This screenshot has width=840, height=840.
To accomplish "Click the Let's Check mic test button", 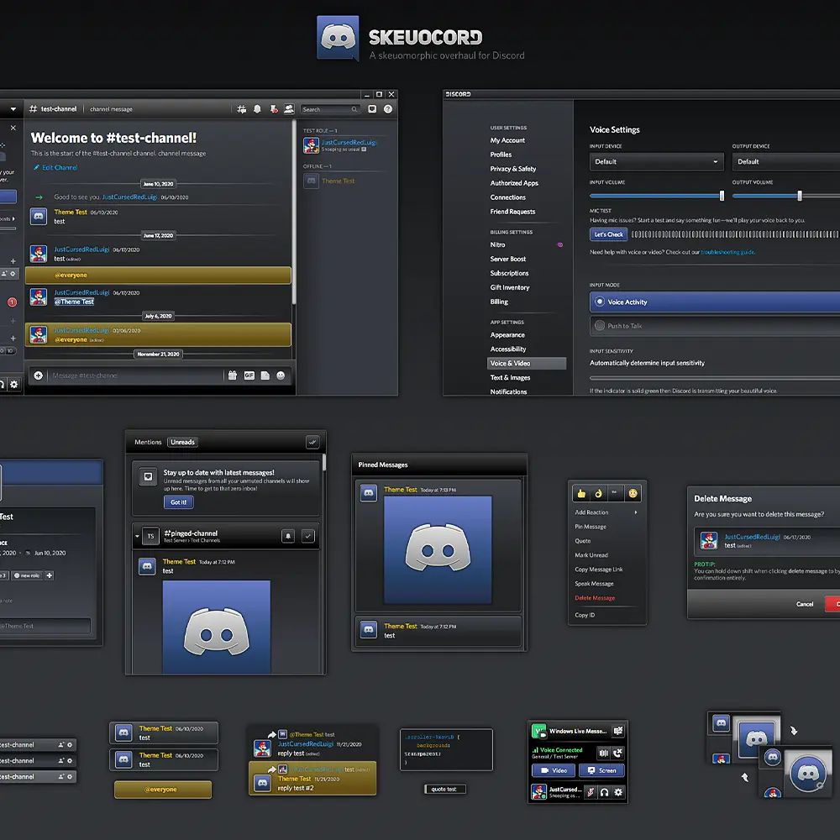I will click(608, 234).
